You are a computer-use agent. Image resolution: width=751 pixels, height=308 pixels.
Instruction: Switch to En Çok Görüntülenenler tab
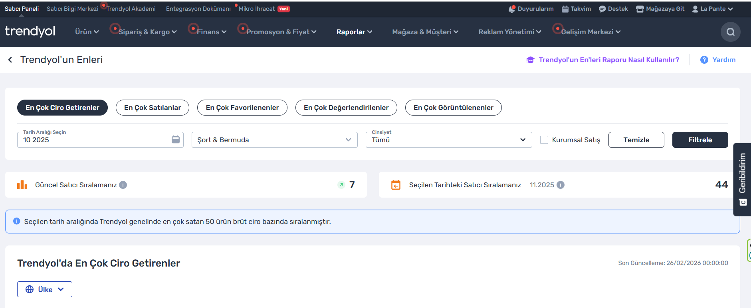coord(454,108)
